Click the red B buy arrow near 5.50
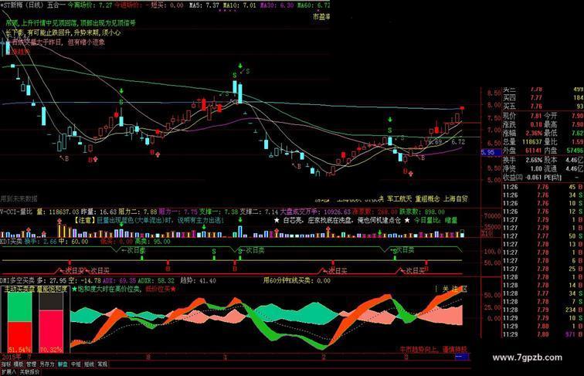 point(408,172)
